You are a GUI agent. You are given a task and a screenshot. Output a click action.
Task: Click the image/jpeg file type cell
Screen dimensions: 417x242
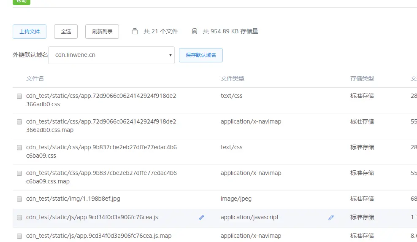click(x=236, y=199)
